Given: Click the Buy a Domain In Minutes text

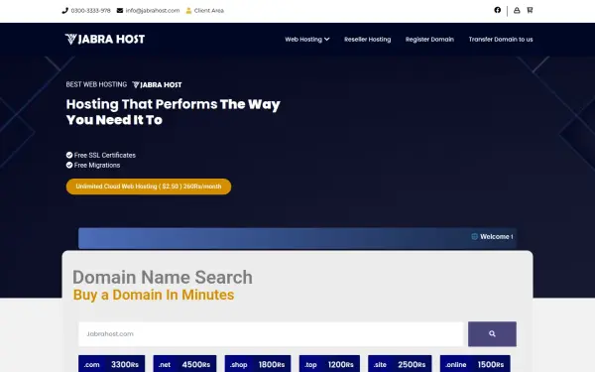Looking at the screenshot, I should (x=154, y=295).
